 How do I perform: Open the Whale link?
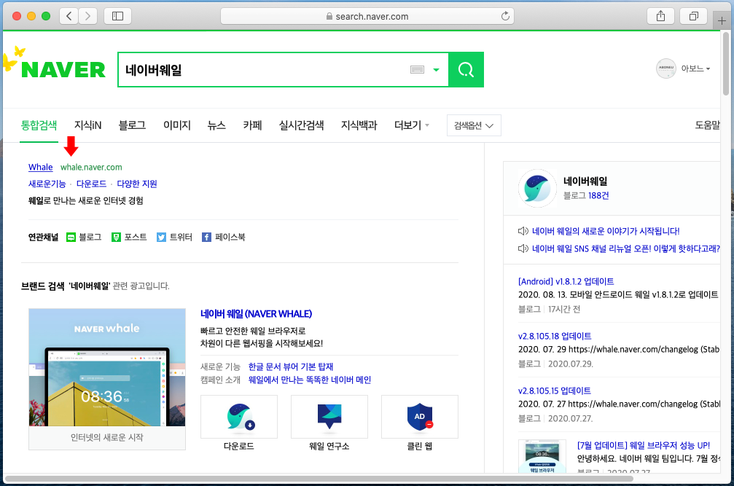(x=41, y=167)
